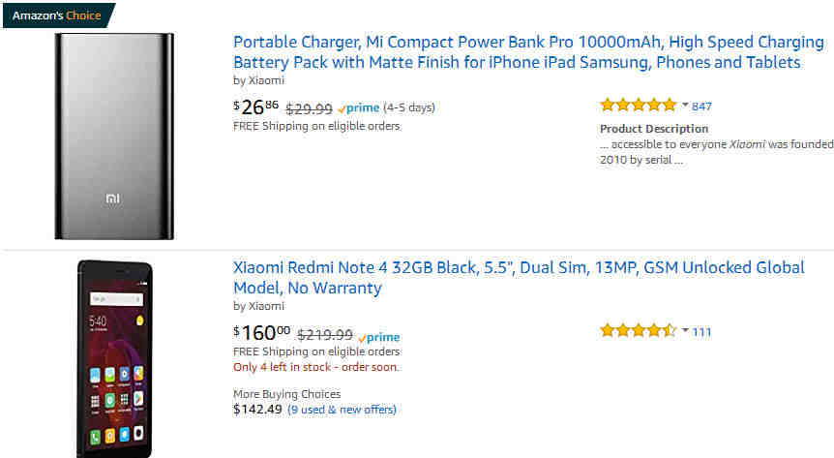
Task: Open the Redmi Note 4 phone image
Action: (114, 358)
